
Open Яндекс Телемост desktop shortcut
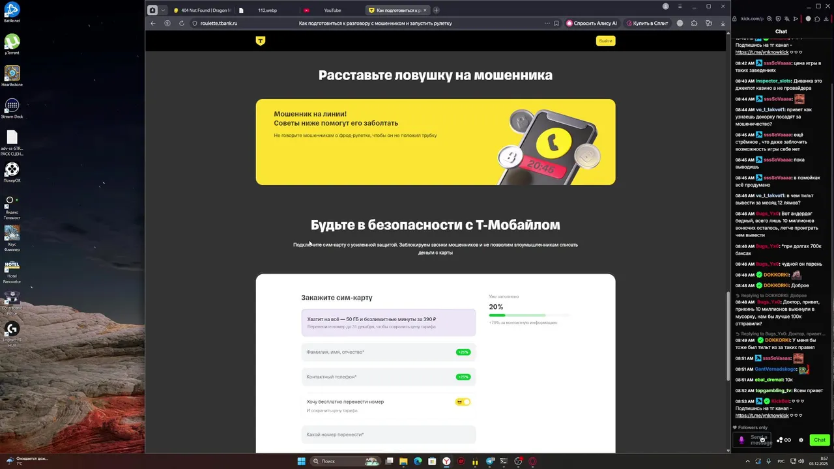pyautogui.click(x=12, y=208)
